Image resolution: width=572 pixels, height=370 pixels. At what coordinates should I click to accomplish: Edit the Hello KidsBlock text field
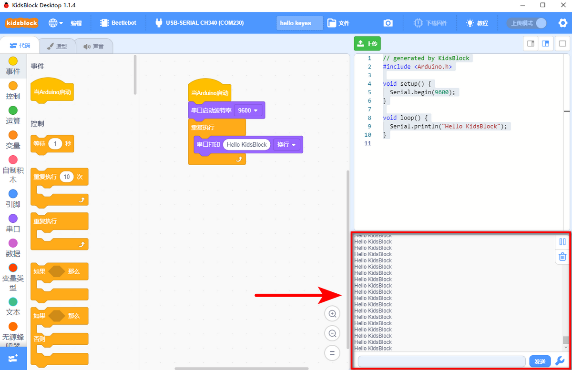pyautogui.click(x=246, y=144)
